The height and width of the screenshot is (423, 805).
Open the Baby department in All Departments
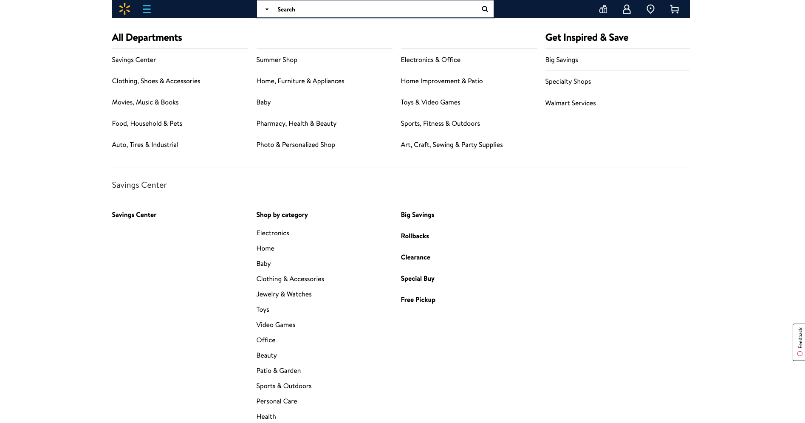click(263, 102)
